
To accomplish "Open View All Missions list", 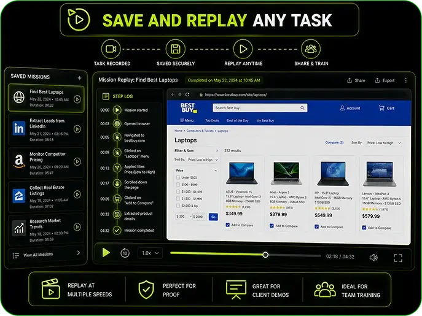I will (46, 255).
